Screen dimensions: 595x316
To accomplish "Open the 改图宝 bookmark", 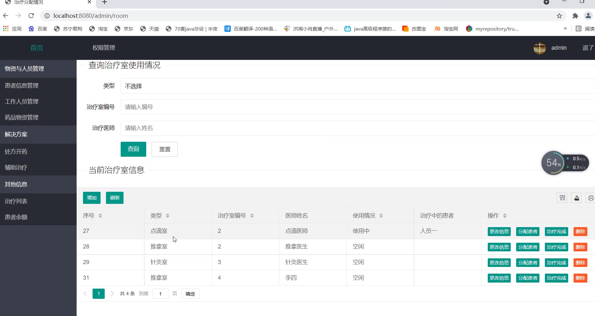I will (414, 29).
